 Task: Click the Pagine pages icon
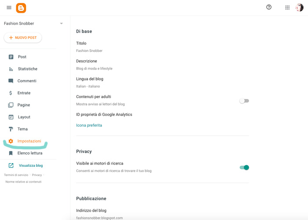(11, 105)
